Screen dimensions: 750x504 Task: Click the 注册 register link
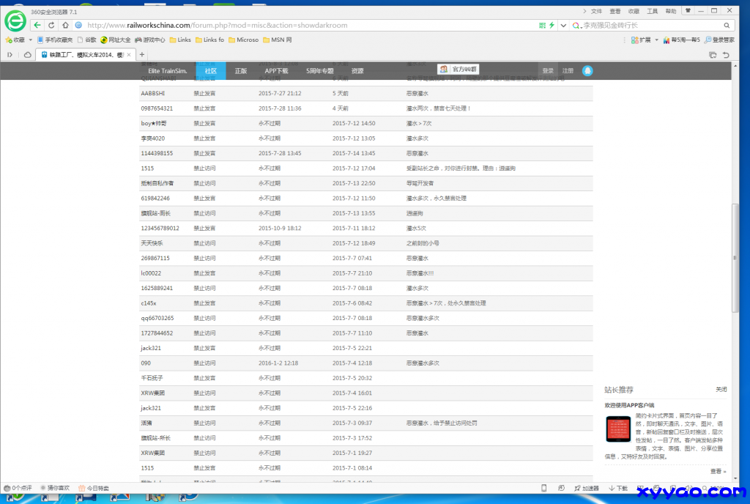click(568, 71)
